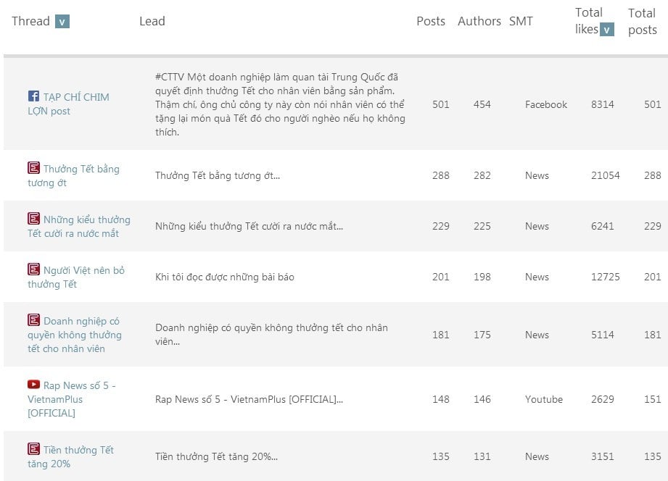Click the news icon beside Doanh nghiệp có quyền
This screenshot has width=668, height=481.
tap(33, 319)
